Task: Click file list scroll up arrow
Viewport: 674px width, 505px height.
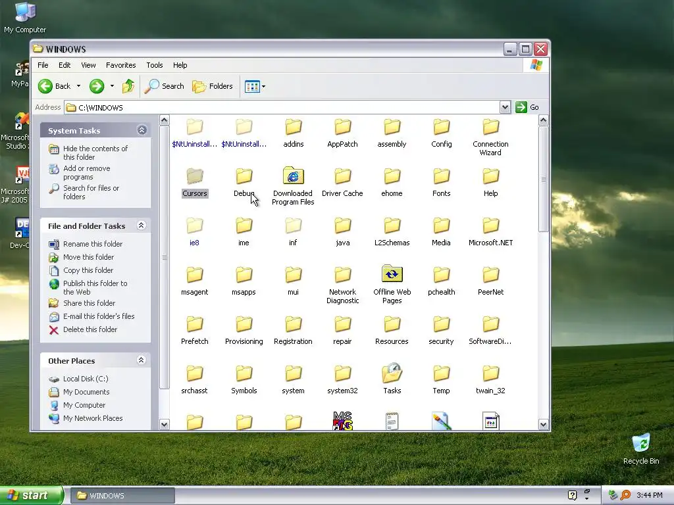Action: (543, 120)
